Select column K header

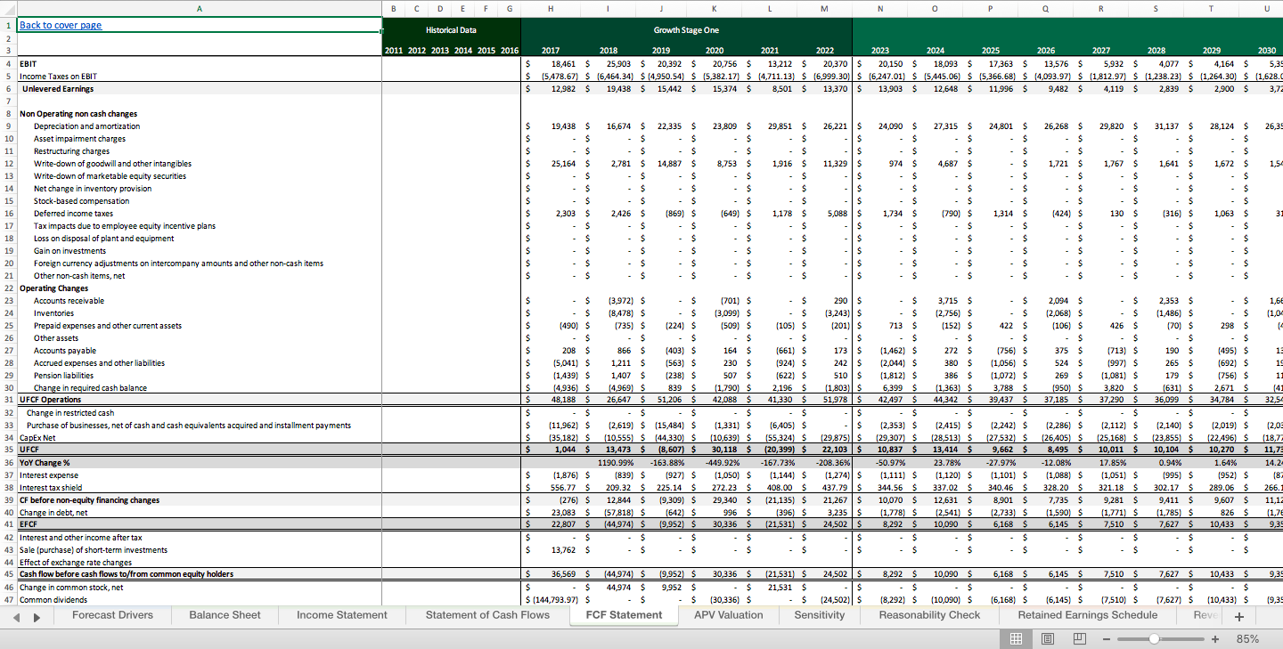tap(715, 8)
